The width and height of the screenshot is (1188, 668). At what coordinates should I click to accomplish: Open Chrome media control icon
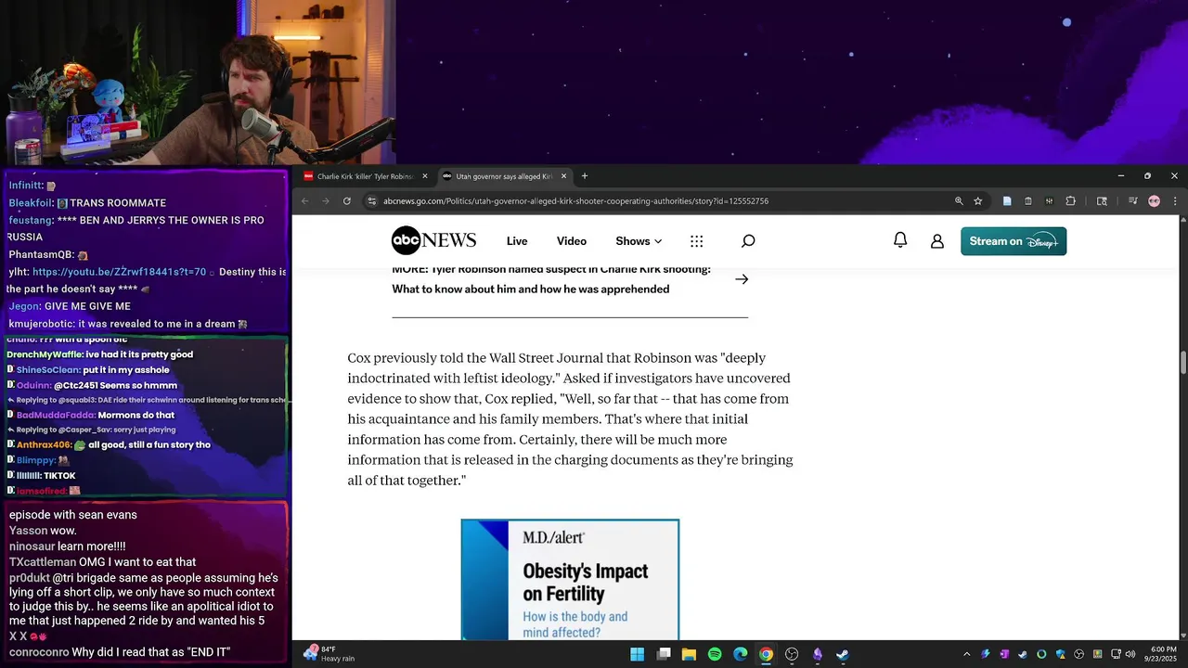click(x=1133, y=200)
